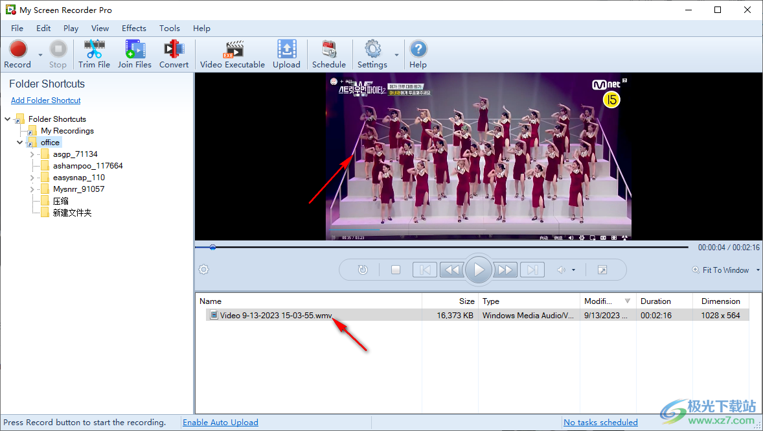Toggle full screen playback view

[602, 270]
